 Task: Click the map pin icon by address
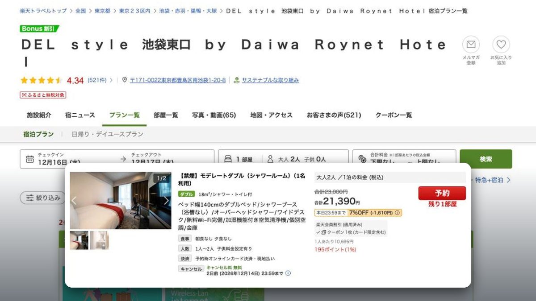click(125, 80)
